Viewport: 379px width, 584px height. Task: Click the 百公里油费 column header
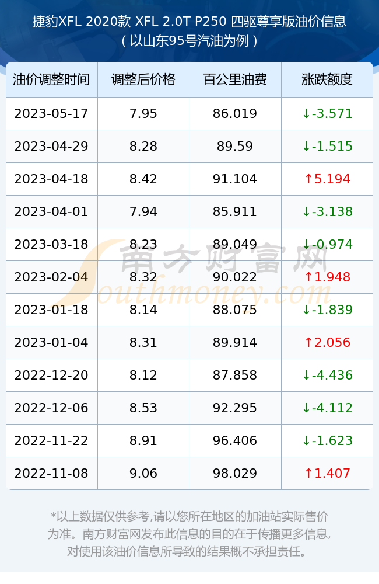click(235, 79)
